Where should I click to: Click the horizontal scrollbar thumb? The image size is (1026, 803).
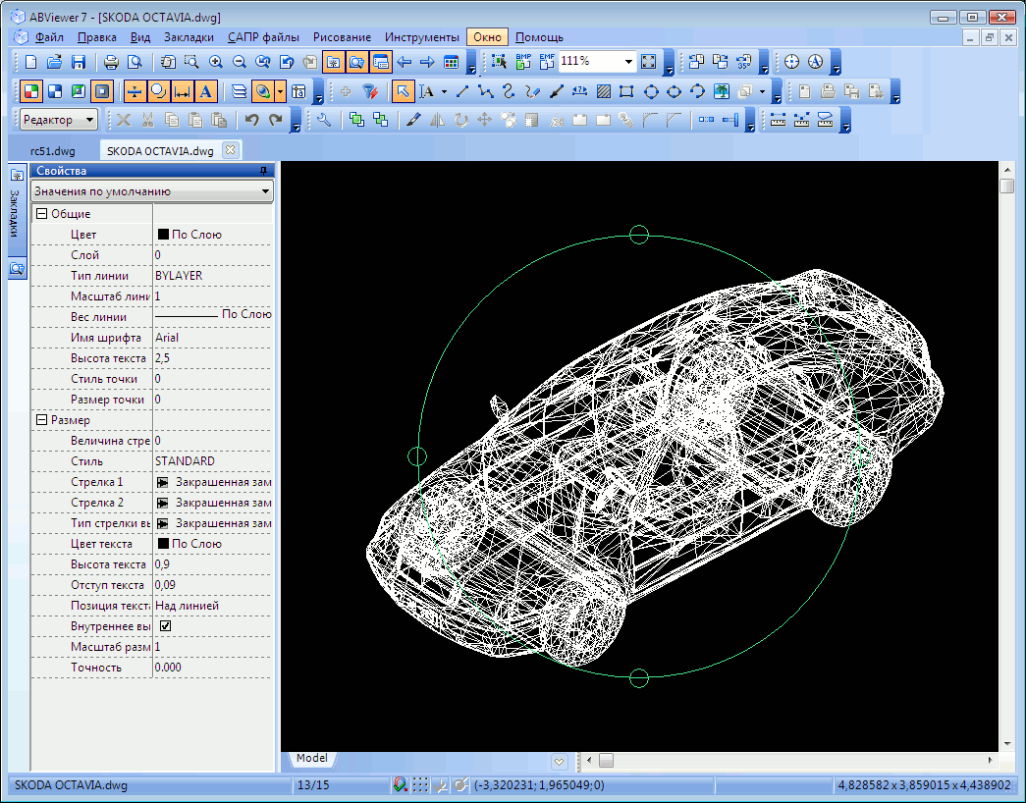(x=607, y=761)
